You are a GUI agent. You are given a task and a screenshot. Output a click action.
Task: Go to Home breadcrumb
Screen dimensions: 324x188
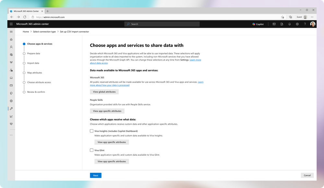(26, 32)
